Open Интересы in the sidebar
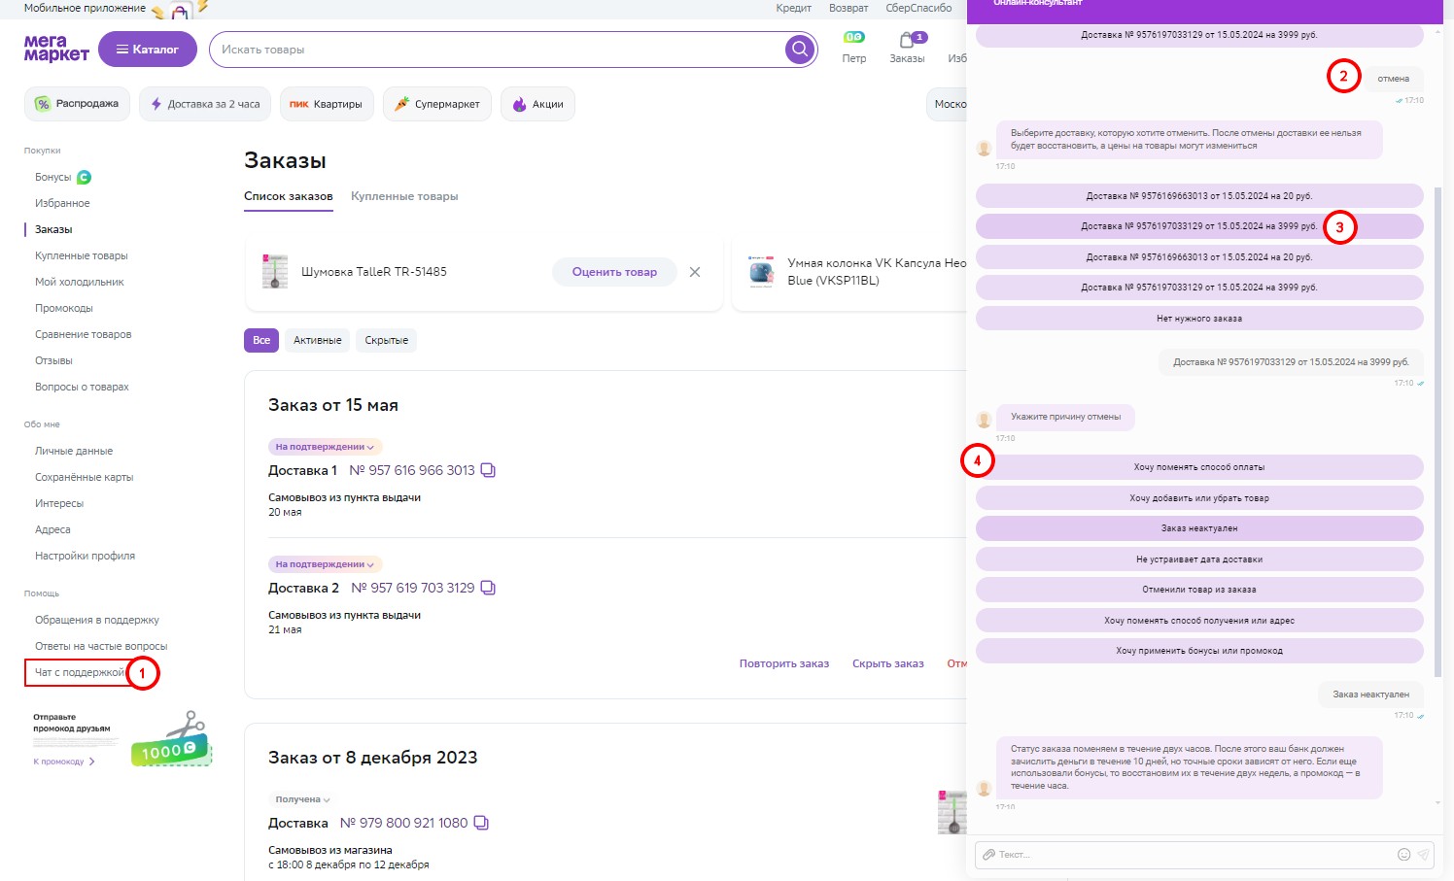1454x881 pixels. tap(59, 503)
